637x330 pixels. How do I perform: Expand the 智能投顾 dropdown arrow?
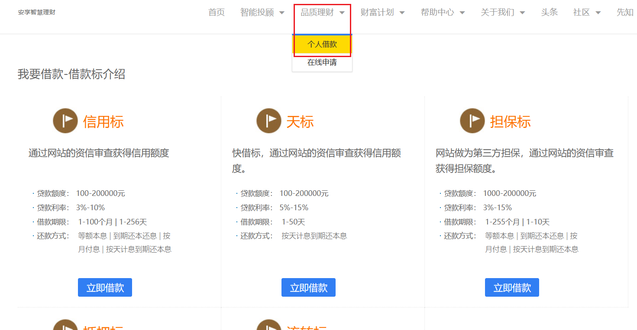pyautogui.click(x=282, y=13)
